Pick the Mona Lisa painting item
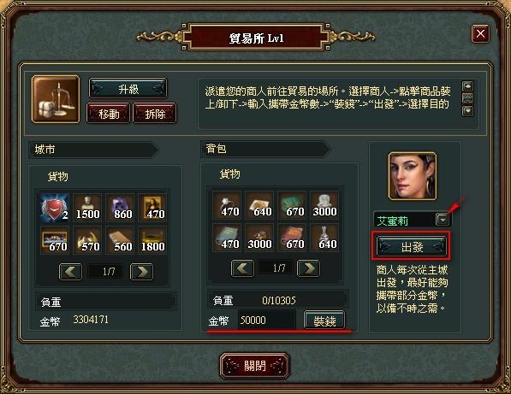This screenshot has width=511, height=394. tap(152, 208)
